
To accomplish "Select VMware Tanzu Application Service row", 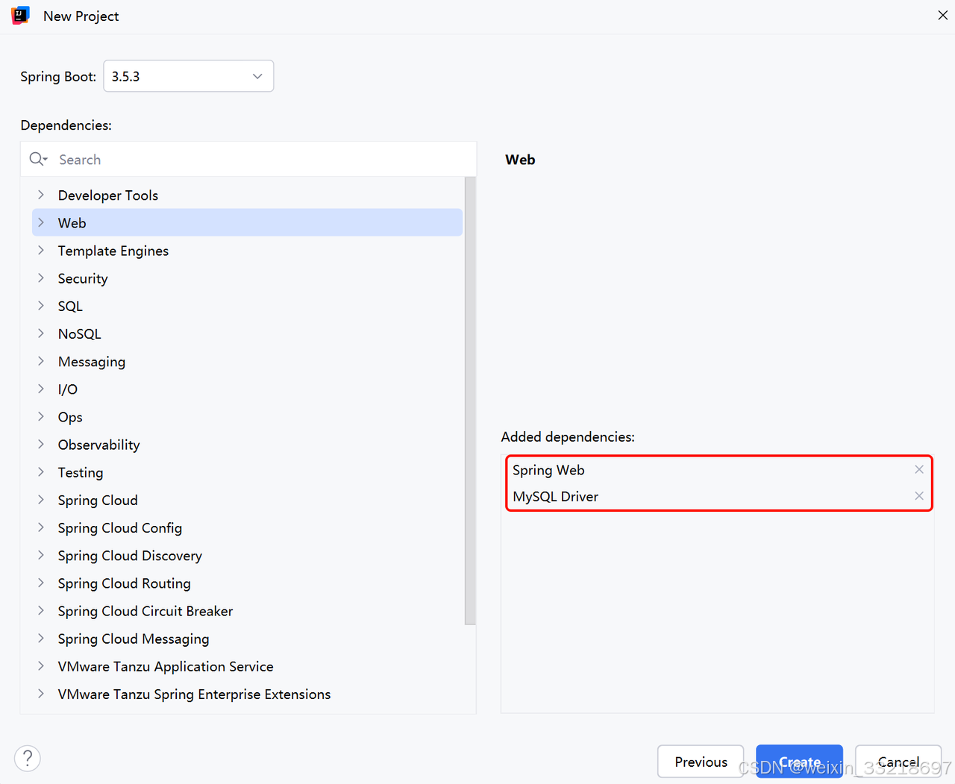I will (247, 666).
